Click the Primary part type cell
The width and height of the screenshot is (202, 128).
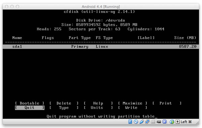80,46
